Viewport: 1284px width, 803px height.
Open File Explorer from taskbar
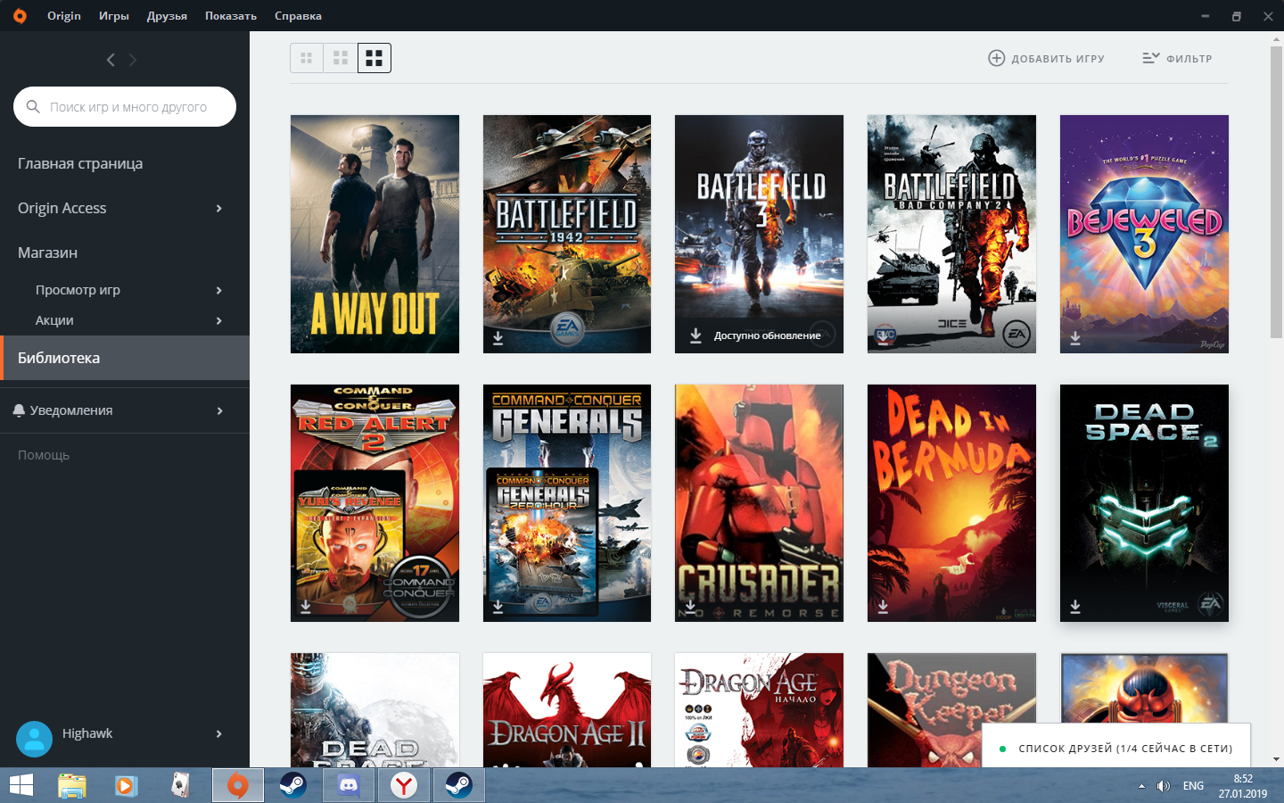(72, 785)
